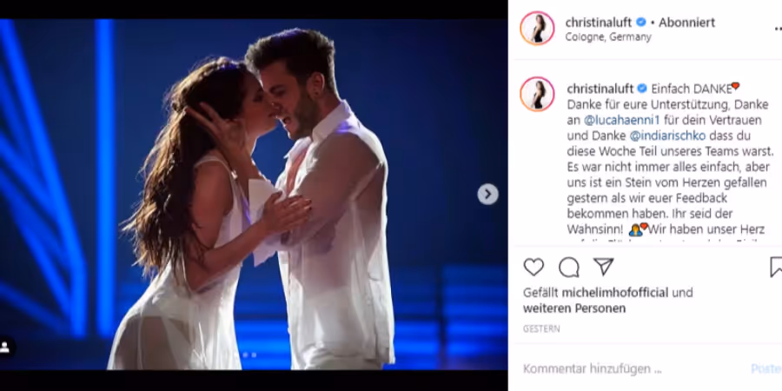Open the avatar beside the caption
The image size is (782, 391).
(x=537, y=94)
